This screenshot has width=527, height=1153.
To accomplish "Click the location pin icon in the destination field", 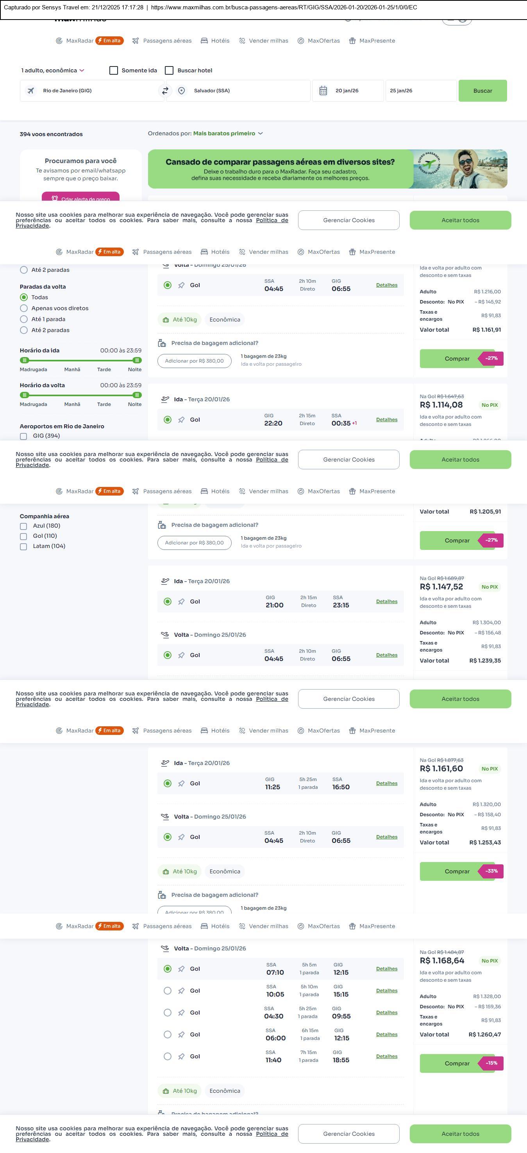I will [182, 91].
